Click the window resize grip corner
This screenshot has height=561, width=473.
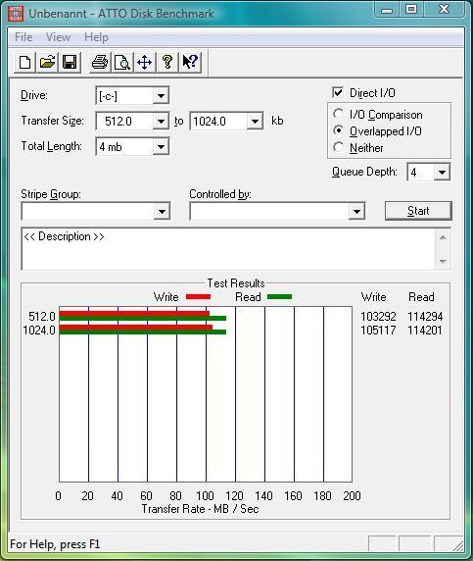457,545
